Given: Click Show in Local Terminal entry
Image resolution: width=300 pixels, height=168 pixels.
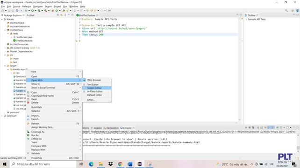Looking at the screenshot, I should pos(54,87).
